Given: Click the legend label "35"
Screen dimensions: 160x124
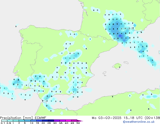Looking at the screenshot, I should point(61,123).
